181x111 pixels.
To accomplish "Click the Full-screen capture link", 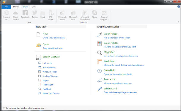I will click(47, 63).
